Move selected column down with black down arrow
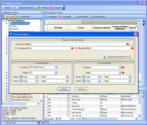This screenshot has width=147, height=125. pos(144,25)
